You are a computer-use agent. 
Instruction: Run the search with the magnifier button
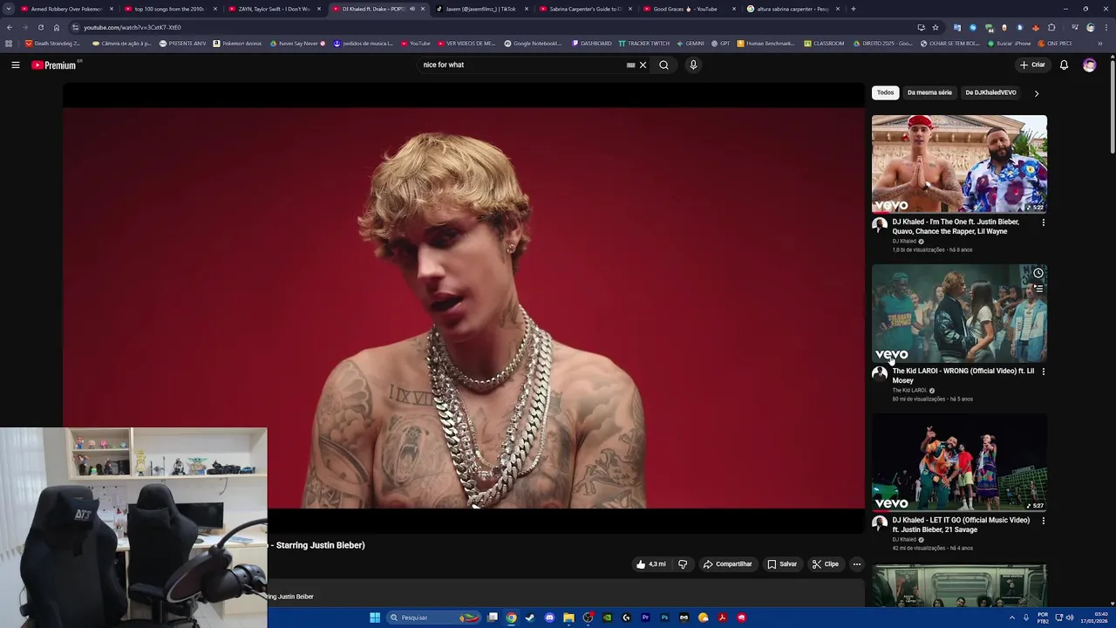(663, 65)
